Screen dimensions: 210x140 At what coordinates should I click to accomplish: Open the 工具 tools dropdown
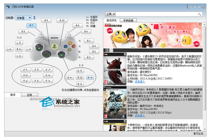[110, 14]
